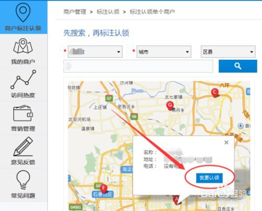This screenshot has height=211, width=262.
Task: Click 沙河镇 label on map
Action: pyautogui.click(x=126, y=83)
